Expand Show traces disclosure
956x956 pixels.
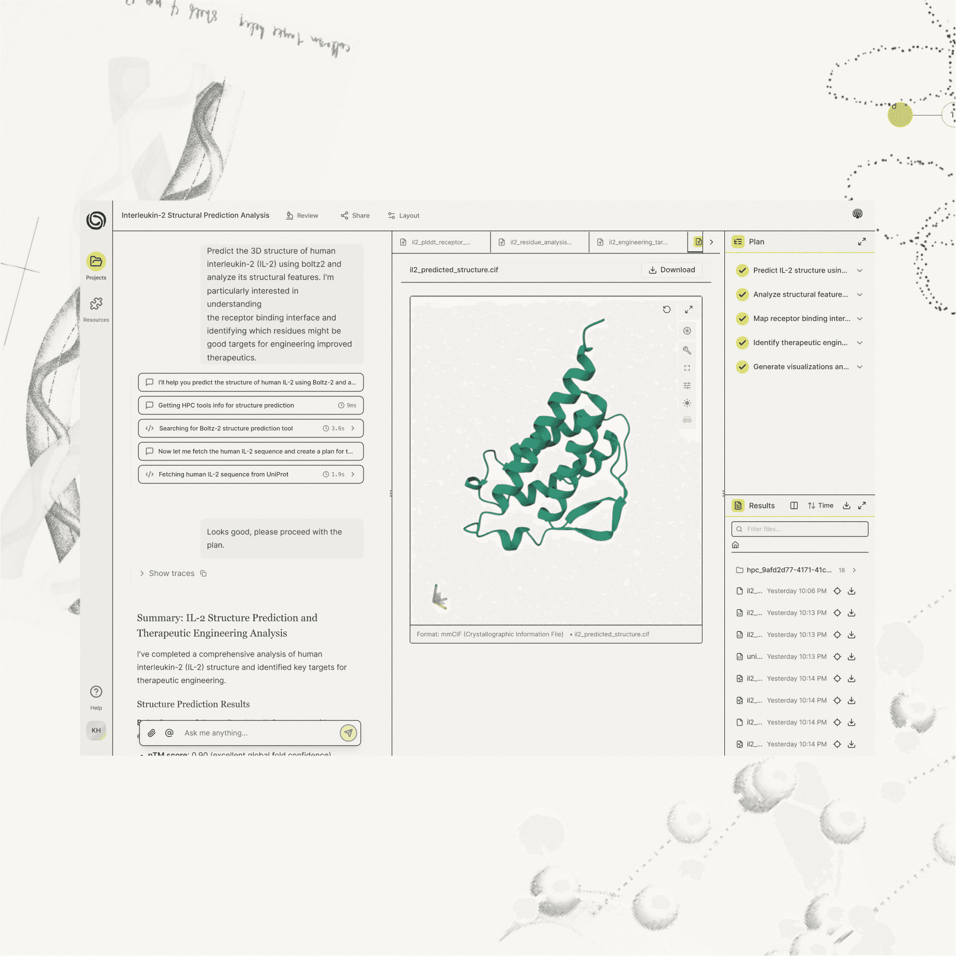[142, 574]
